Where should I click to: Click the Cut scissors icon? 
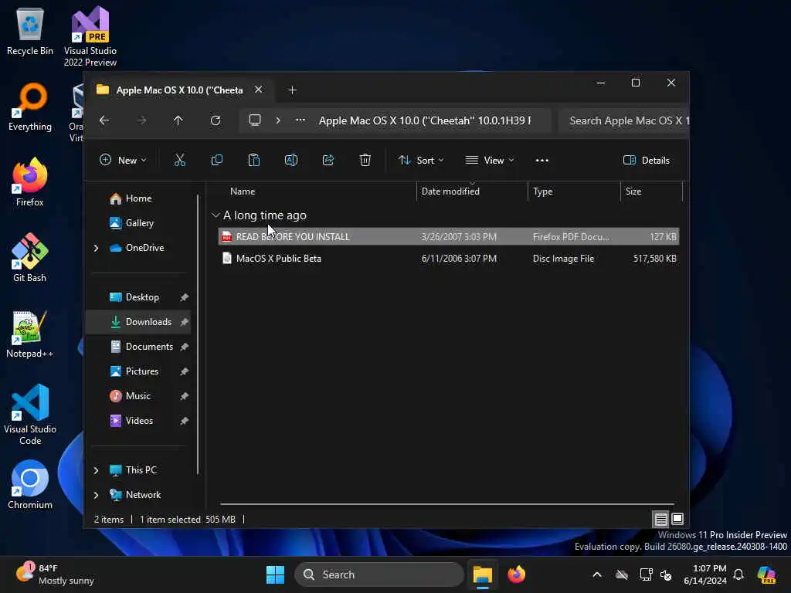179,161
